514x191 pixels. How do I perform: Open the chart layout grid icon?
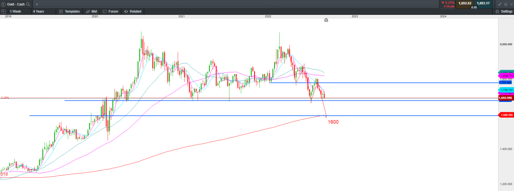(x=3, y=11)
